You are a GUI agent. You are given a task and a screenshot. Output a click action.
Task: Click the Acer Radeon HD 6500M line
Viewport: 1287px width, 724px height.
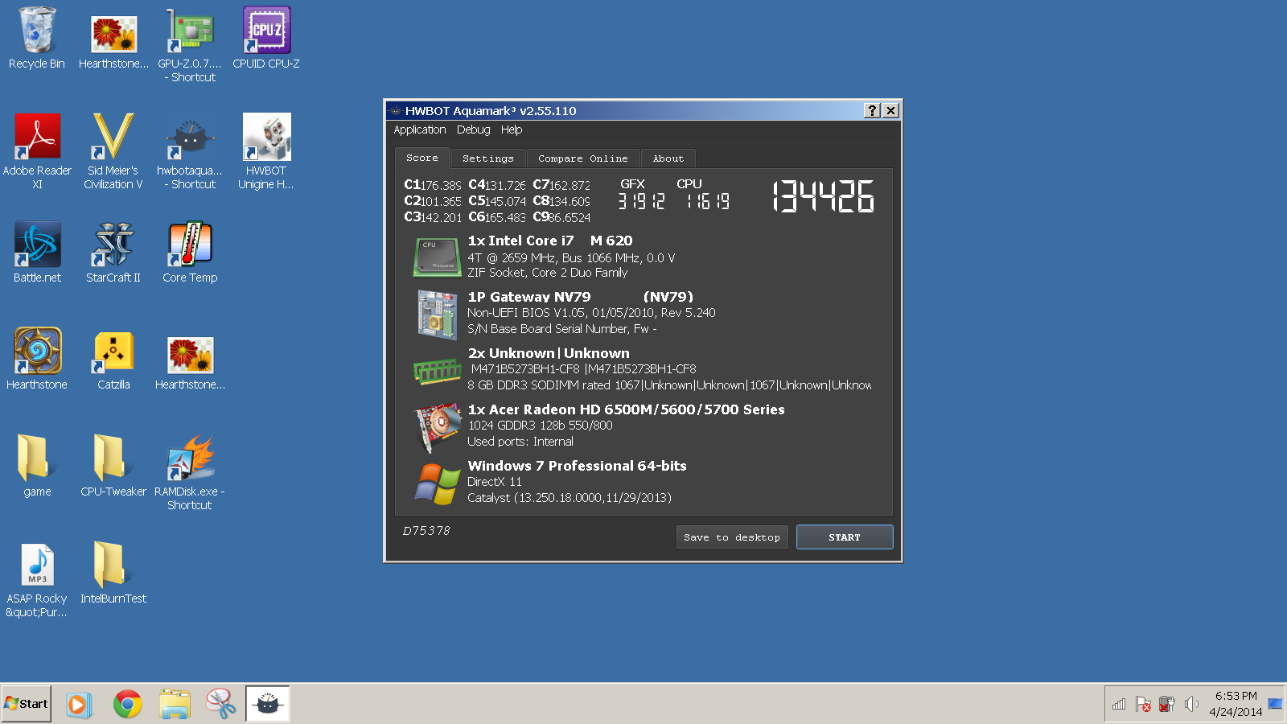click(x=626, y=409)
